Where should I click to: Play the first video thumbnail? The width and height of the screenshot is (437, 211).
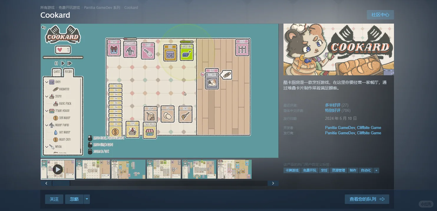[x=57, y=169]
